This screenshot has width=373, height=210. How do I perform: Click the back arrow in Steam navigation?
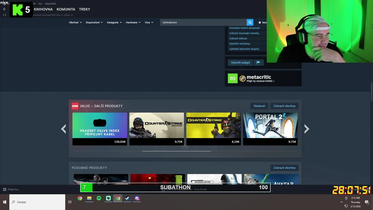tap(4, 9)
